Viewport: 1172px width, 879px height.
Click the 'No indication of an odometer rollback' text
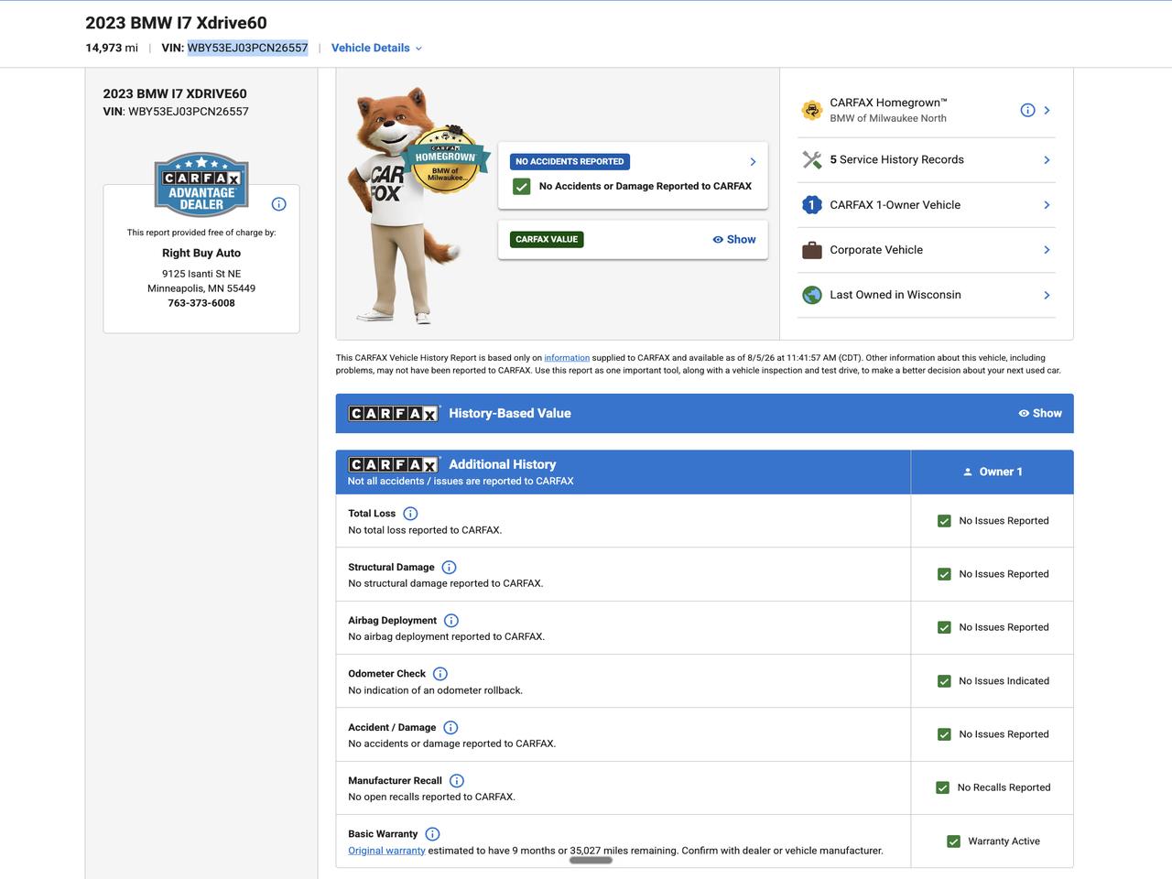pyautogui.click(x=435, y=690)
